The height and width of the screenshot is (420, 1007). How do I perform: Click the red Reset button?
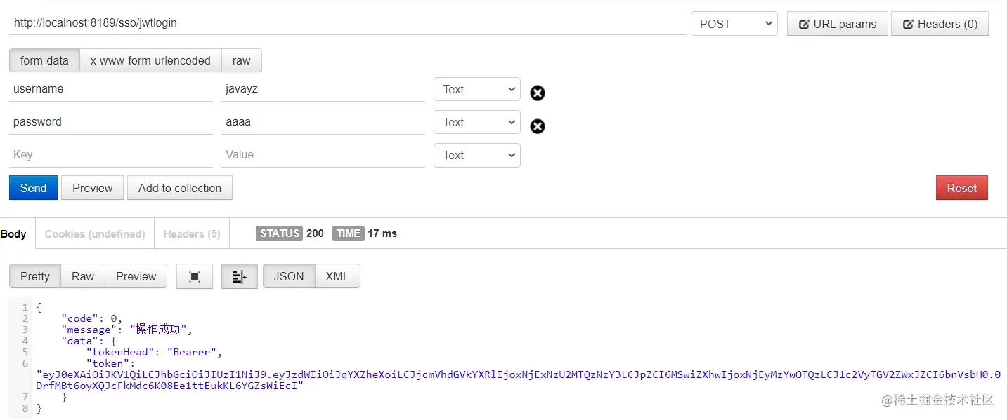click(961, 188)
